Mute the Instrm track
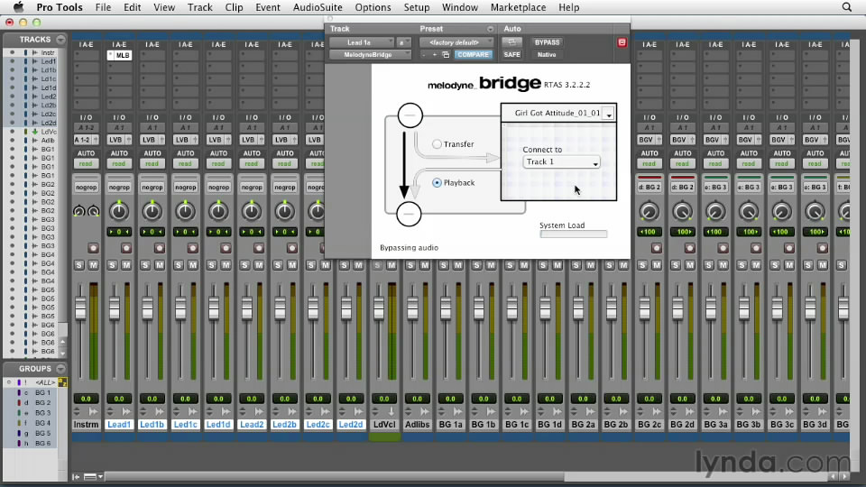This screenshot has height=487, width=866. pyautogui.click(x=93, y=265)
